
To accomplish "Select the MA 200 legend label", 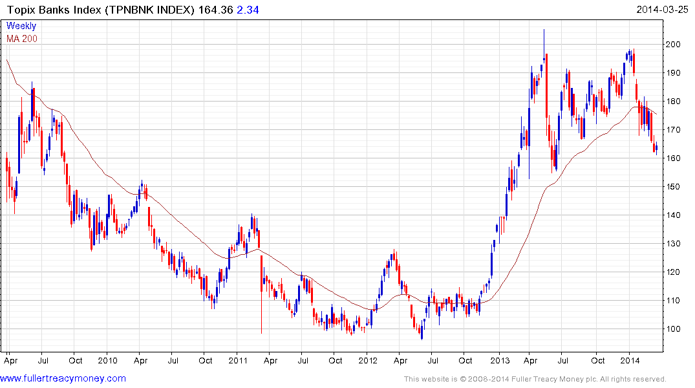I will tap(22, 39).
